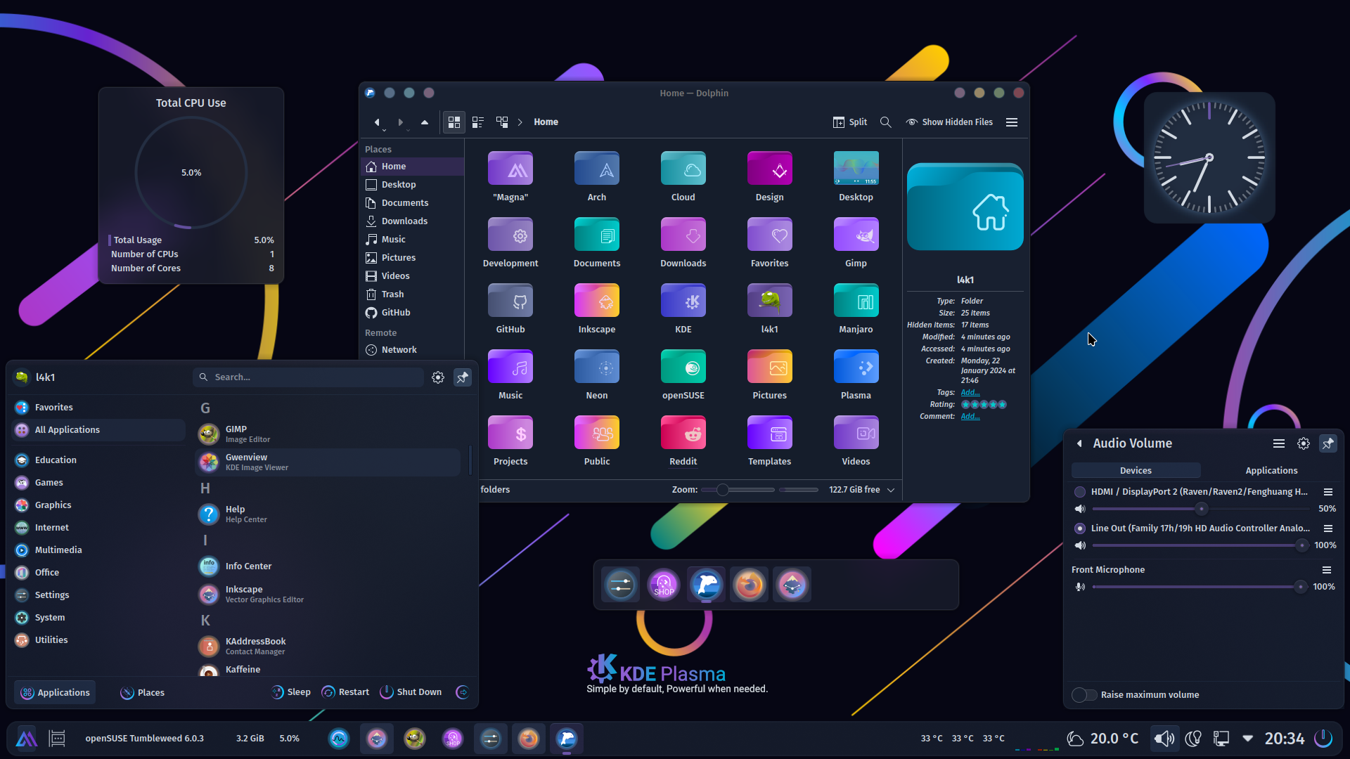1350x759 pixels.
Task: Select Graphics category in launcher
Action: coord(98,505)
